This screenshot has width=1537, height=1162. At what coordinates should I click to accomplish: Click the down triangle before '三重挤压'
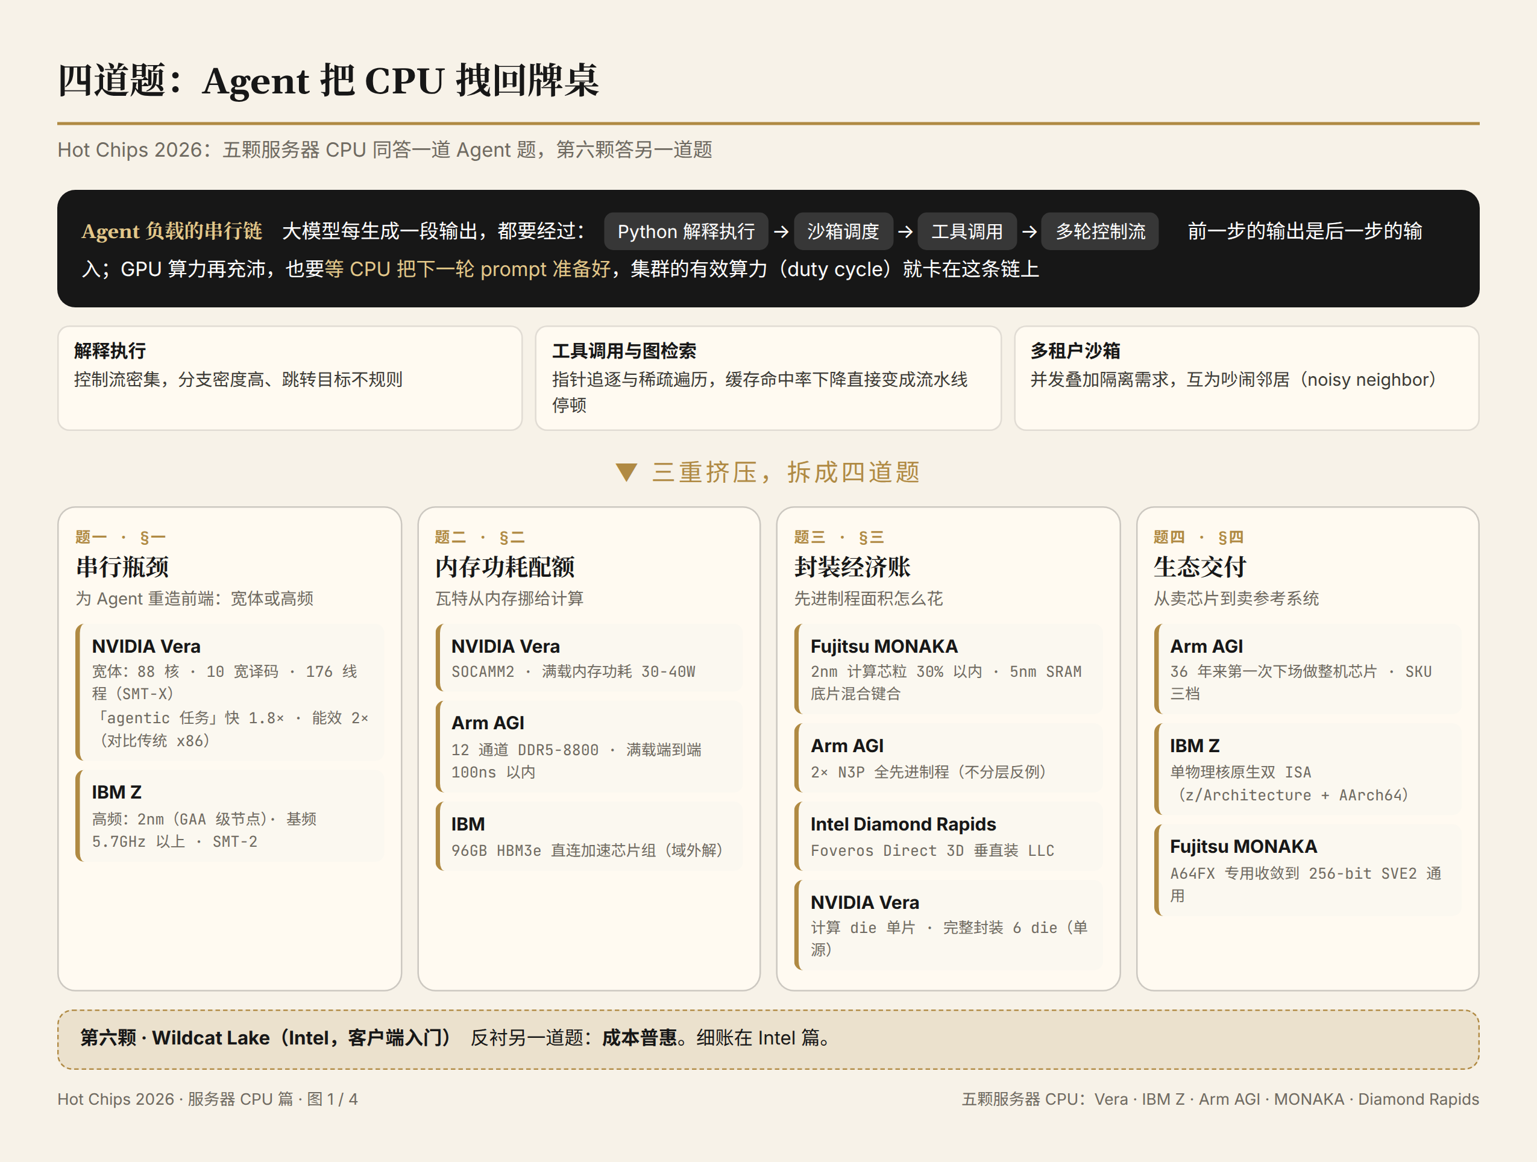coord(626,473)
